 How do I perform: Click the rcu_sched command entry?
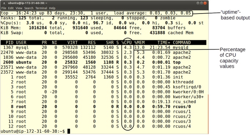pyautogui.click(x=184, y=102)
